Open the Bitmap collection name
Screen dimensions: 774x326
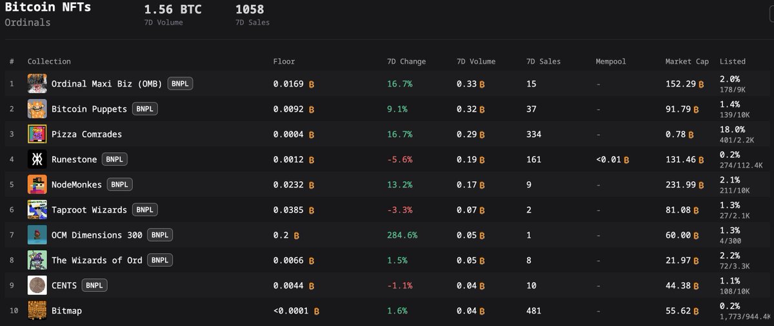pos(66,311)
